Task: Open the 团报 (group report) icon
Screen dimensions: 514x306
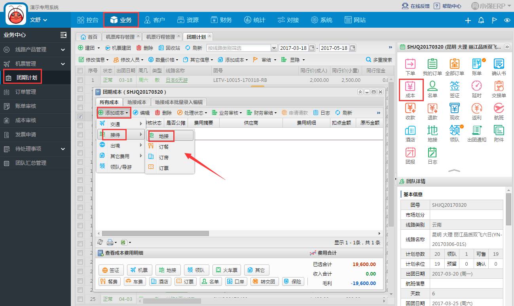Action: coord(410,156)
